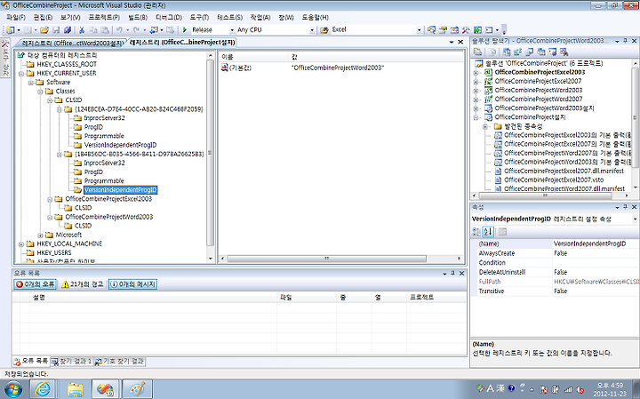
Task: Click the Redo arrow icon
Action: 136,30
